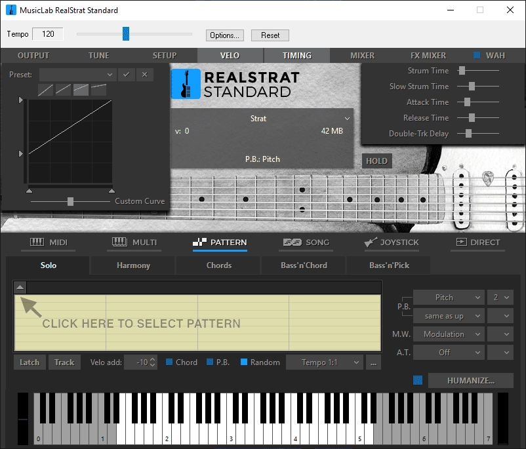Open tempo options with ellipsis button

(x=373, y=362)
